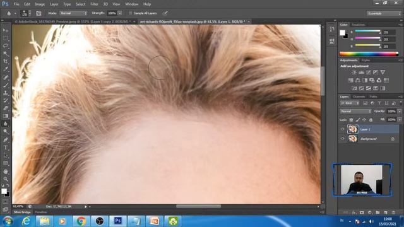Select the Lasso tool
The image size is (404, 227).
(6, 46)
